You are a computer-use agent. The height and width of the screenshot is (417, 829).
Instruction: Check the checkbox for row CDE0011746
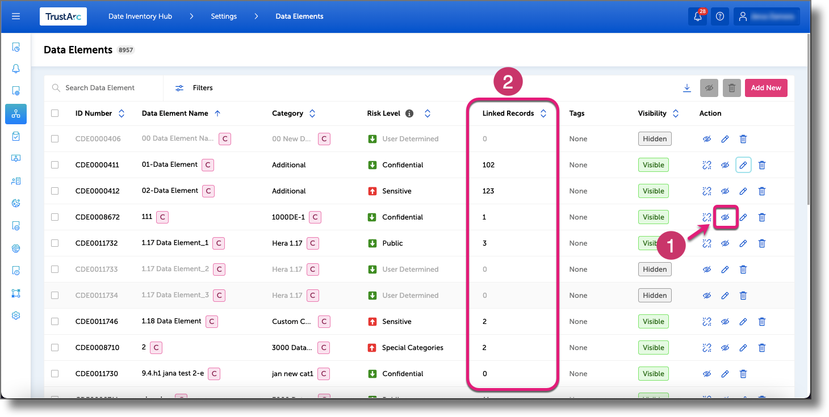coord(55,321)
